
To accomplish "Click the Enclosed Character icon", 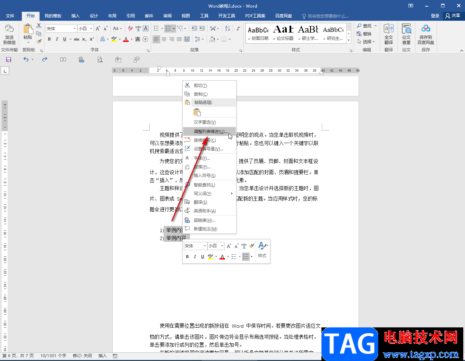I will tap(145, 39).
